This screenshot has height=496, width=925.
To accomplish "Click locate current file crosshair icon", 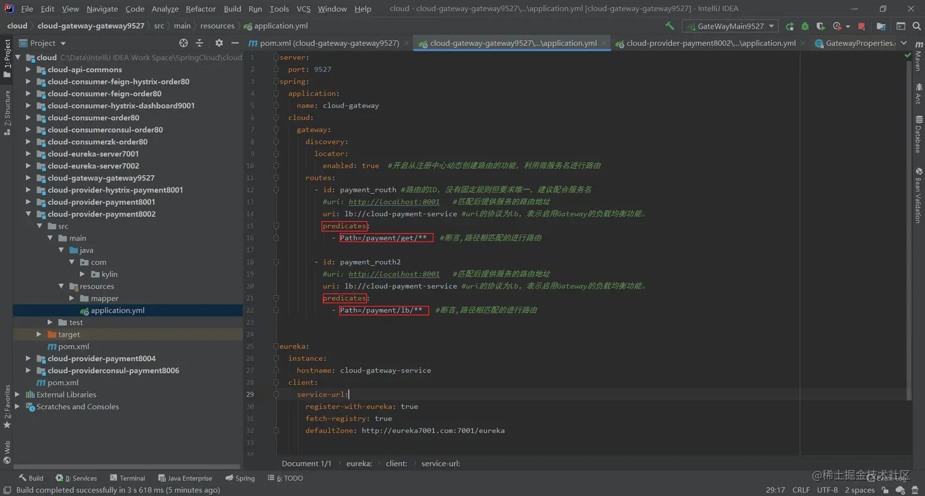I will (x=184, y=43).
